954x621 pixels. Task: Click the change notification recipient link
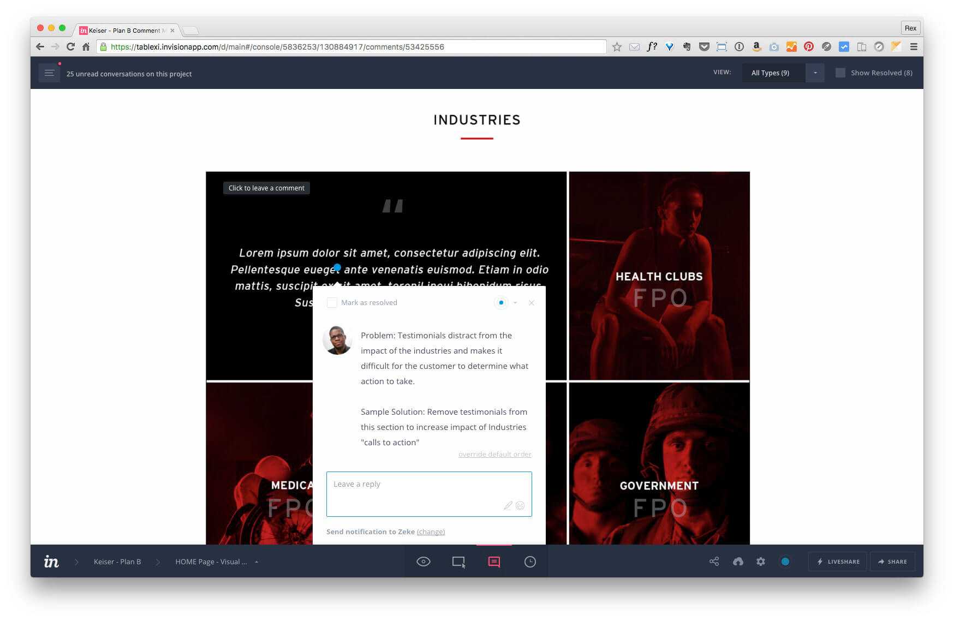tap(431, 532)
